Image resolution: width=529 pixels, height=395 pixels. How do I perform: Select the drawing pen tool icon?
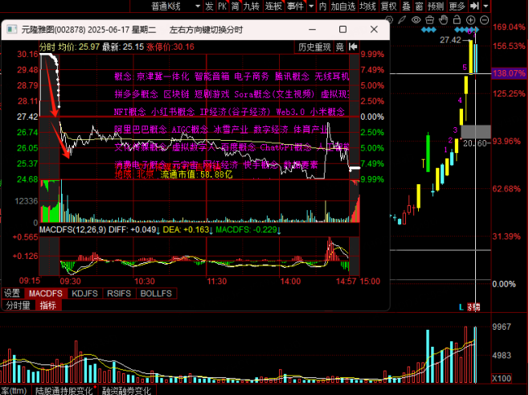[x=402, y=20]
